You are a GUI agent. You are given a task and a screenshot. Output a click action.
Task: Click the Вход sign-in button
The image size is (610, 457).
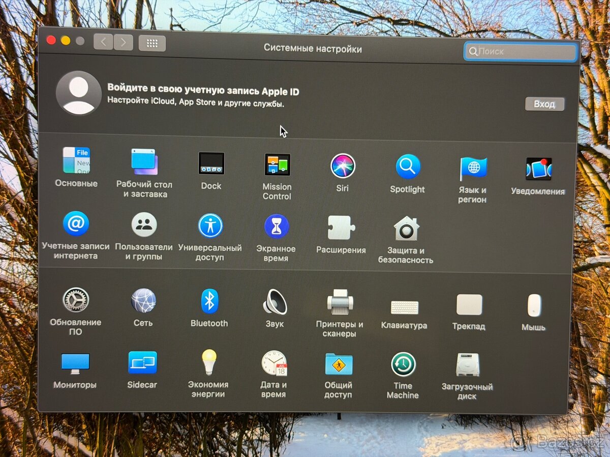(x=544, y=104)
